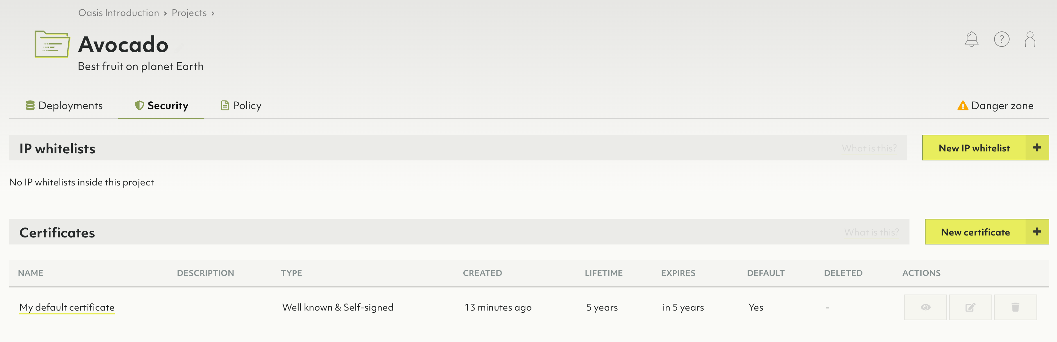Click 'What is this?' beside Certificates
This screenshot has width=1057, height=342.
[871, 232]
